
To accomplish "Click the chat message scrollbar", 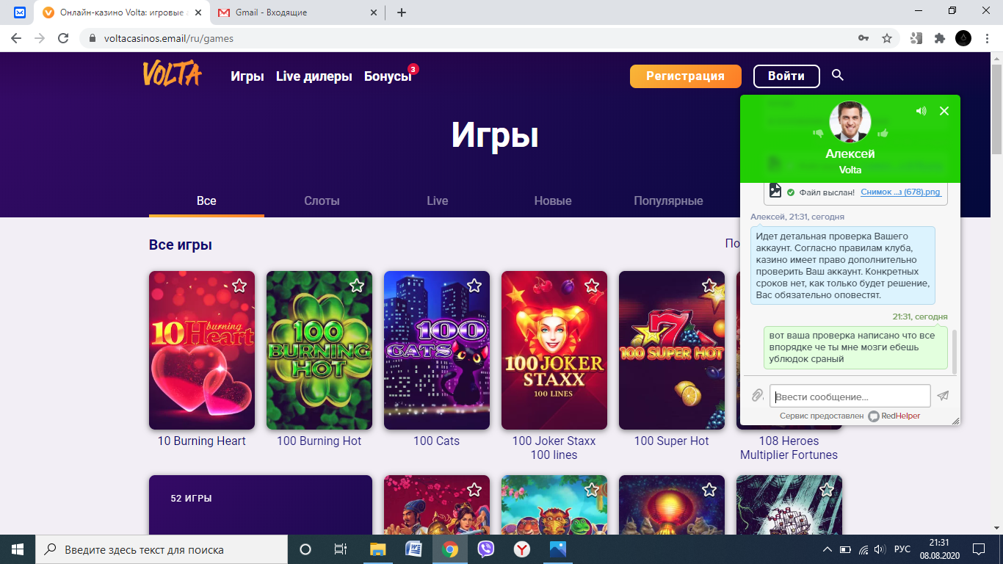I will (x=955, y=351).
